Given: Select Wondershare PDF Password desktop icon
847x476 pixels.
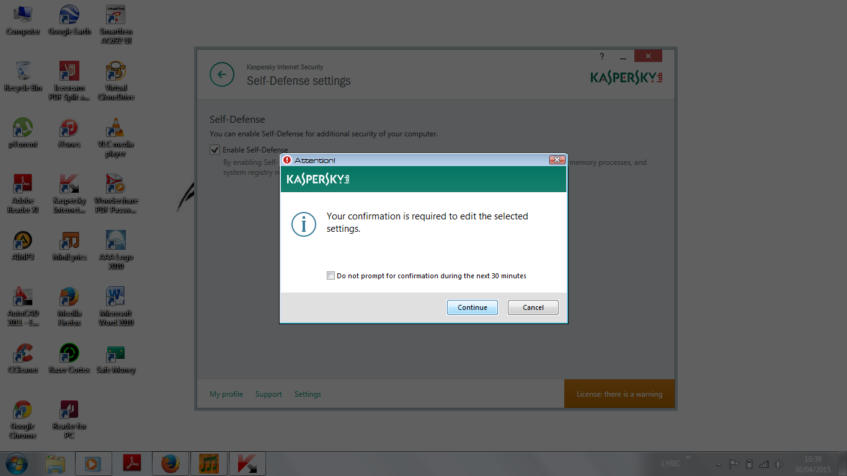Looking at the screenshot, I should [x=116, y=193].
